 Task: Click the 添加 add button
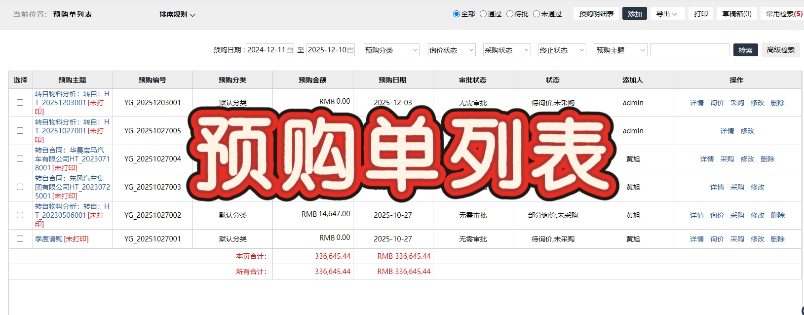click(x=635, y=14)
